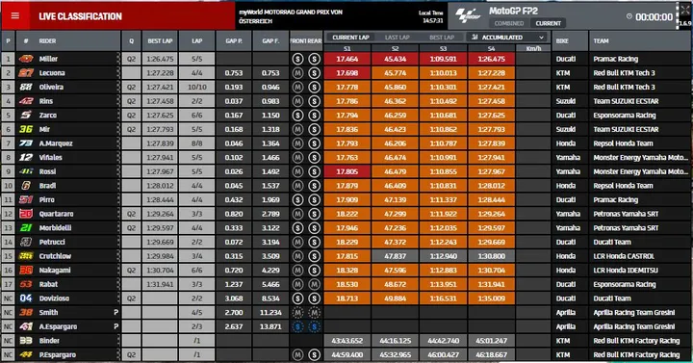693x363 pixels.
Task: Click Oliveira's number 88 badge
Action: [x=26, y=87]
